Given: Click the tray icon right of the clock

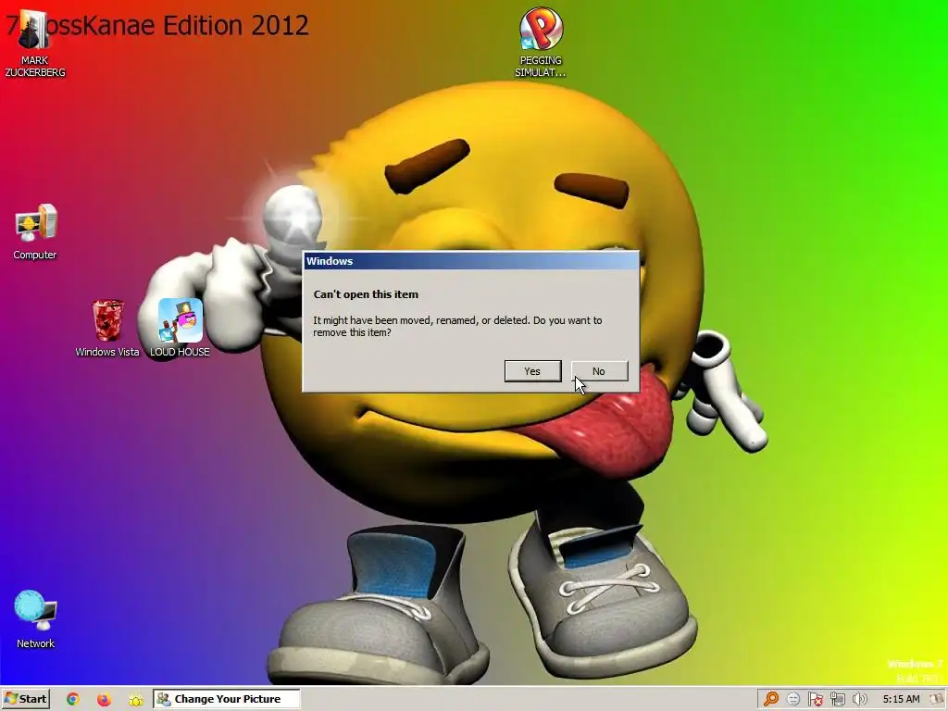Looking at the screenshot, I should 937,699.
